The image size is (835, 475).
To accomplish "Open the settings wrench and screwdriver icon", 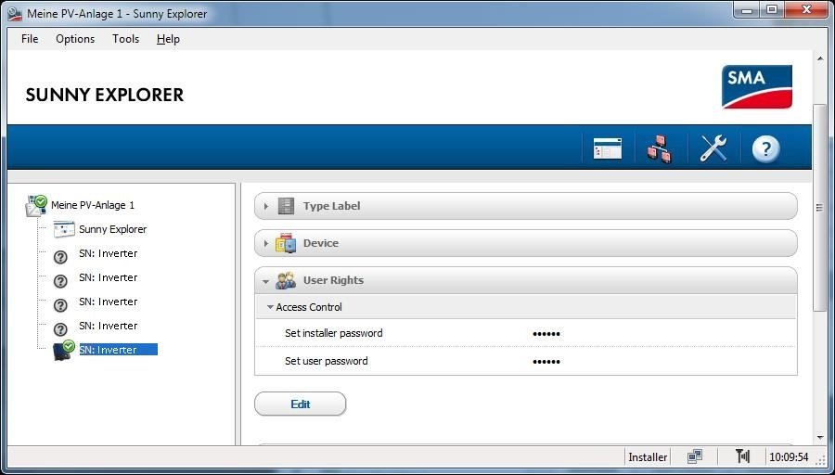I will pos(713,148).
